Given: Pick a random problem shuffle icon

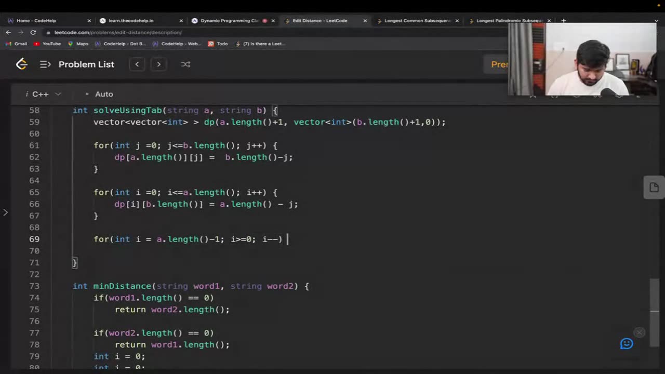Looking at the screenshot, I should [185, 64].
